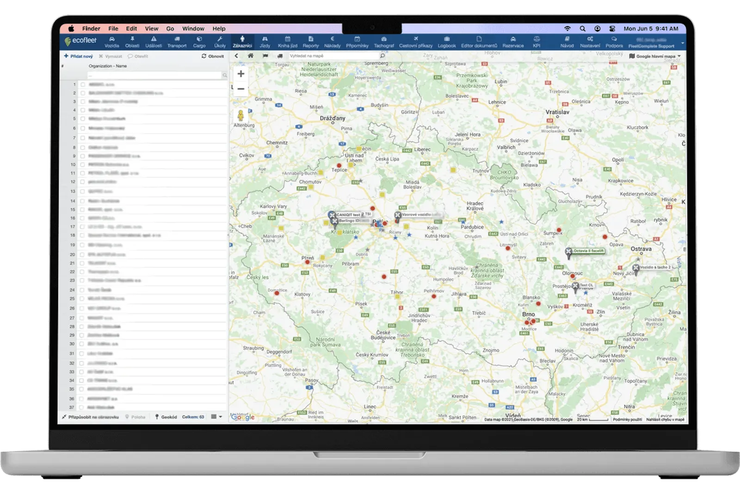The width and height of the screenshot is (740, 493).
Task: Click the map search magnifier icon
Action: 382,56
